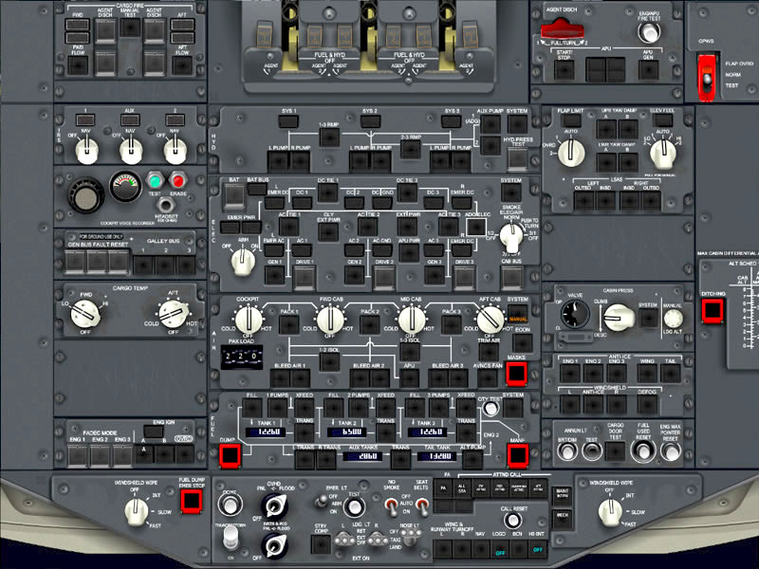Push the cargo fire MANUAL TEST button

(x=130, y=28)
